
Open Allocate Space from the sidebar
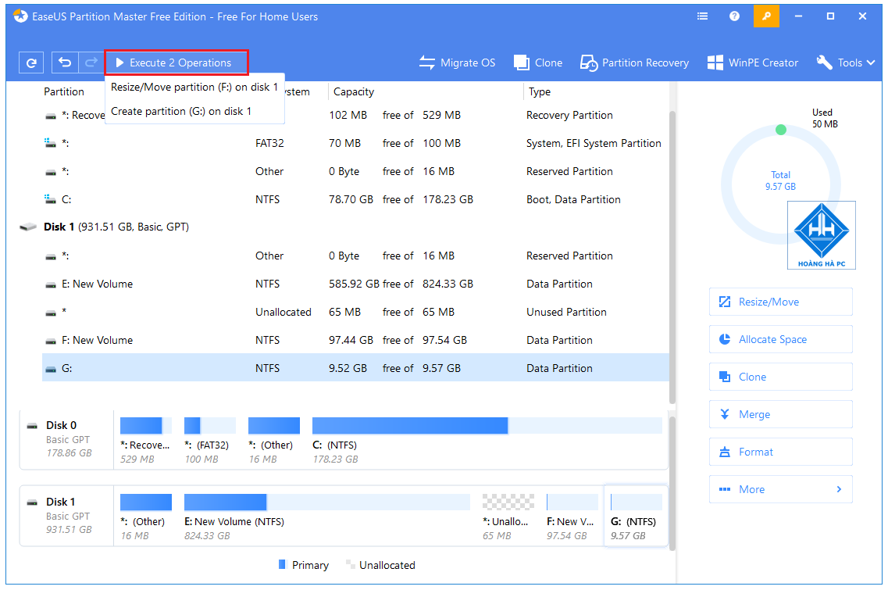click(780, 339)
